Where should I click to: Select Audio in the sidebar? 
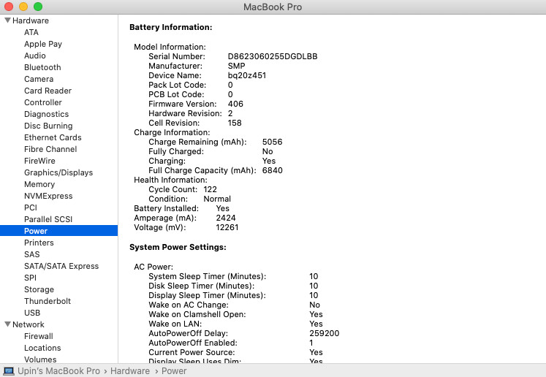tap(35, 56)
